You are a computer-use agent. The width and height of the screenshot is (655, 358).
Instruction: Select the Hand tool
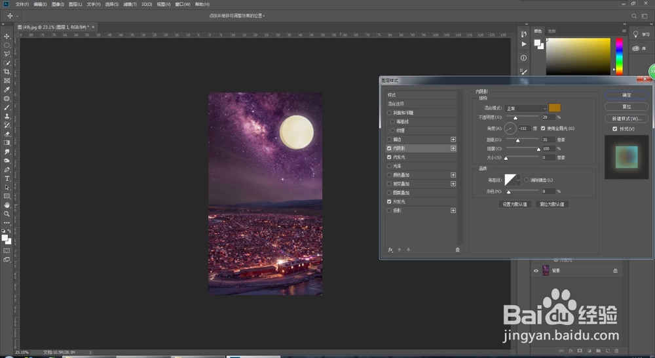click(7, 205)
